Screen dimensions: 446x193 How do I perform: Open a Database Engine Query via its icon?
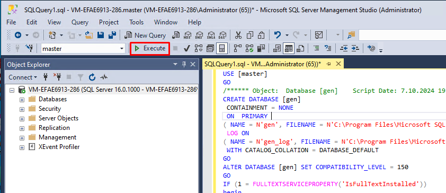[x=176, y=36]
